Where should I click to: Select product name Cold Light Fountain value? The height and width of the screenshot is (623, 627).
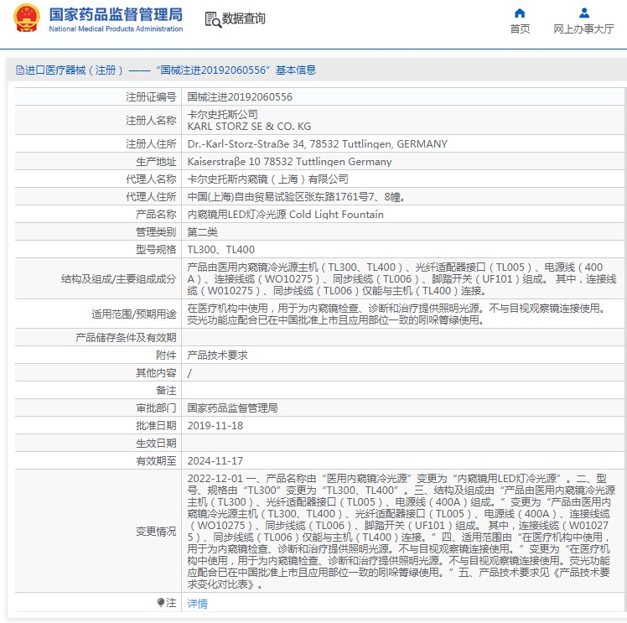285,215
